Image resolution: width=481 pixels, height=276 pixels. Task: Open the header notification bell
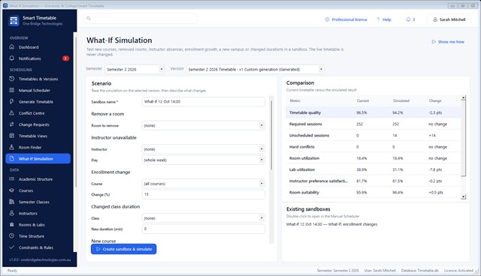click(408, 19)
